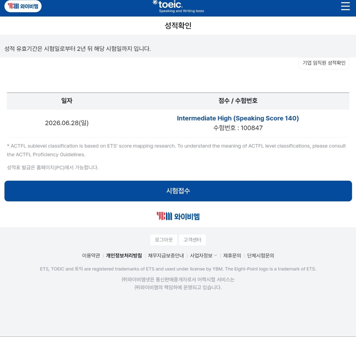Open 기업 임직원 성적확인 button
Screen dimensions: 356x337
(x=324, y=63)
